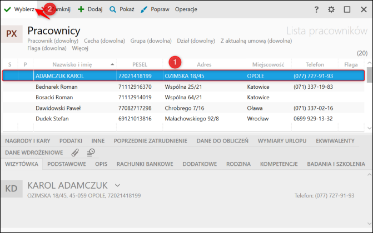The height and width of the screenshot is (233, 373).
Task: Switch to POPRZEDNIE ZATRUDNIENIE tab
Action: pyautogui.click(x=150, y=141)
